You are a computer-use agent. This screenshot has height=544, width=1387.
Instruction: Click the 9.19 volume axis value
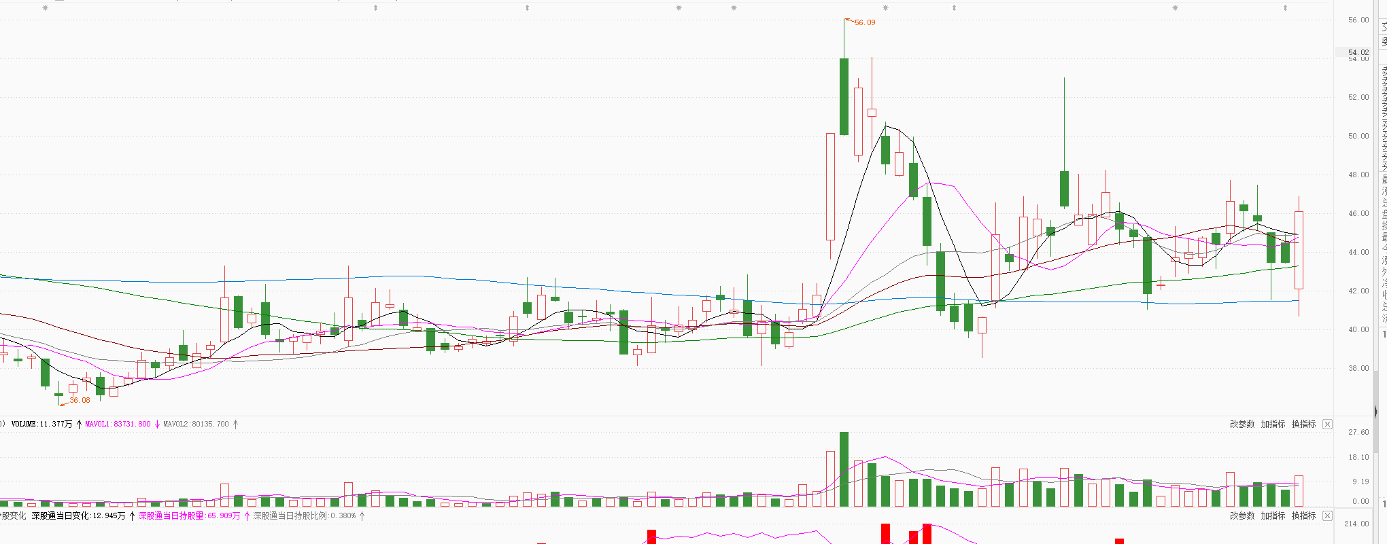click(1360, 482)
